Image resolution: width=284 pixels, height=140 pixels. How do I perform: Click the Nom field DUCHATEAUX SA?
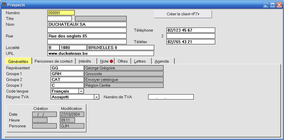coord(87,25)
